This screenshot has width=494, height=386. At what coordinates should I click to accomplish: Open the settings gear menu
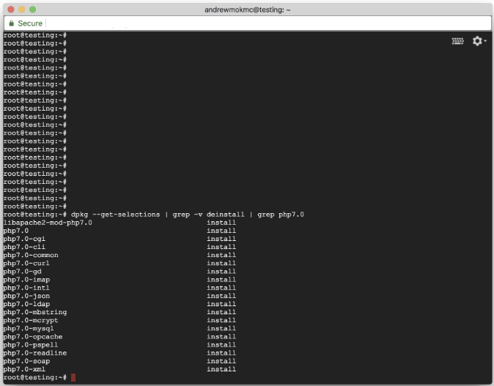tap(477, 42)
